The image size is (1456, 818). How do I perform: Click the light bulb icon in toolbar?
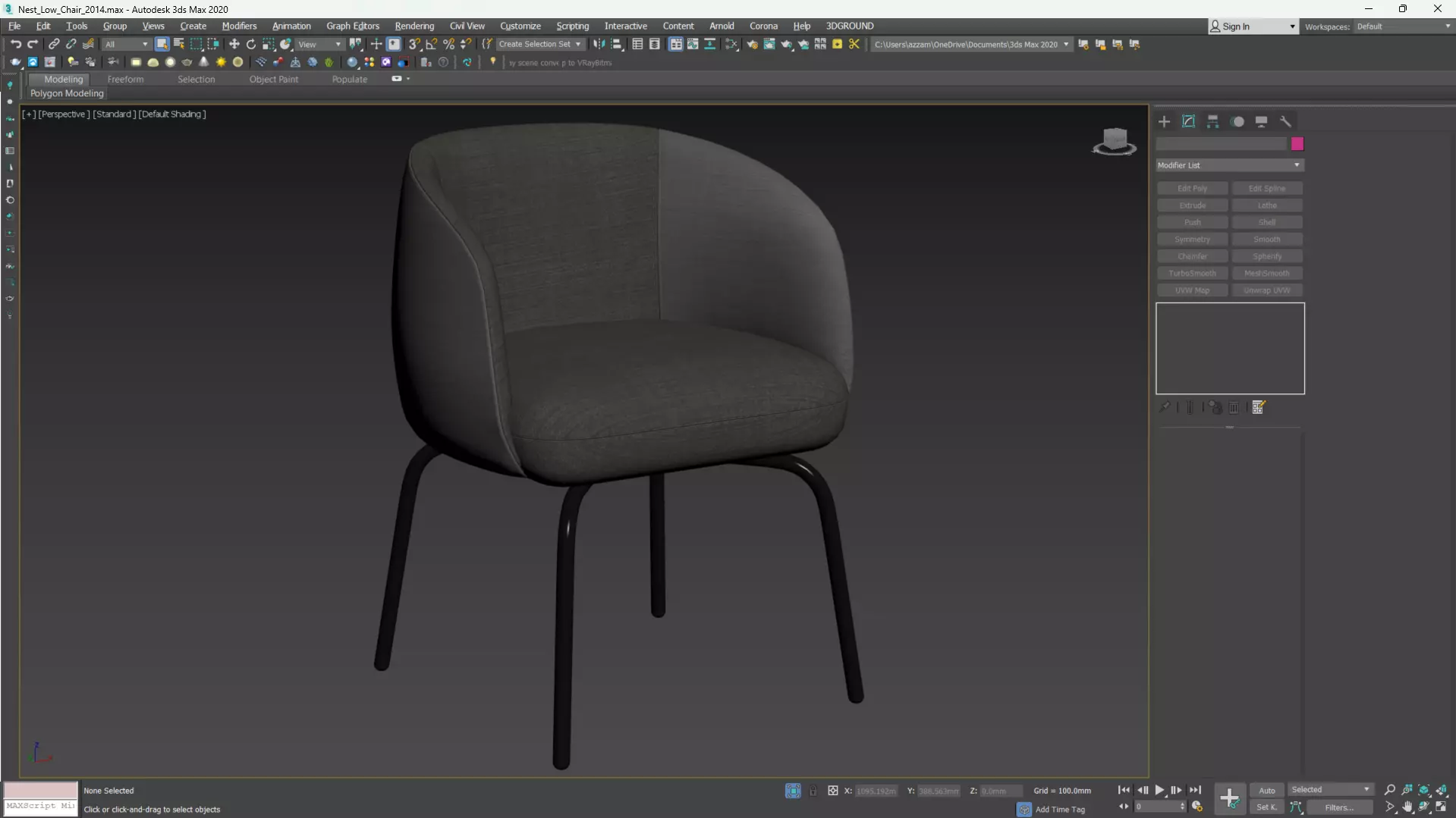(493, 62)
